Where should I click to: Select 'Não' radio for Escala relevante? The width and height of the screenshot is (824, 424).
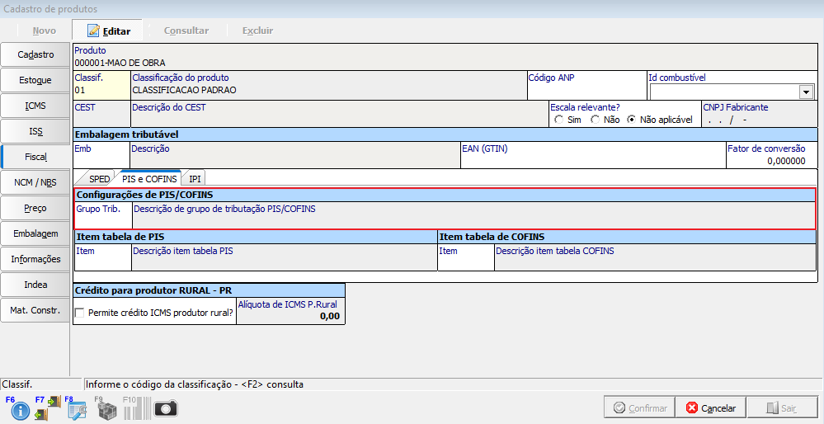click(x=596, y=120)
